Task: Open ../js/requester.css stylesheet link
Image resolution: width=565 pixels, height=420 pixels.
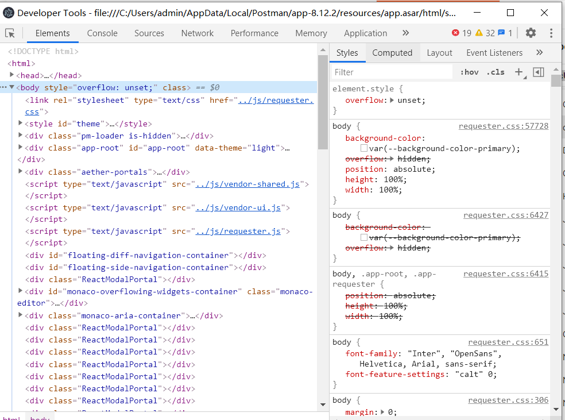Action: tap(276, 100)
